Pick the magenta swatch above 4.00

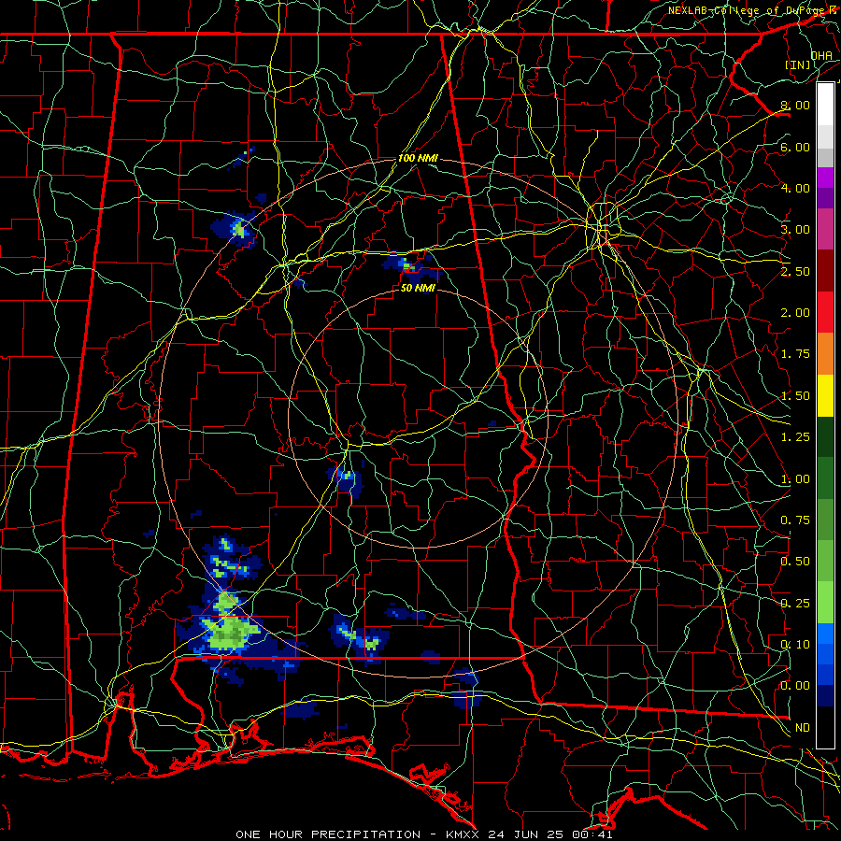tap(825, 178)
